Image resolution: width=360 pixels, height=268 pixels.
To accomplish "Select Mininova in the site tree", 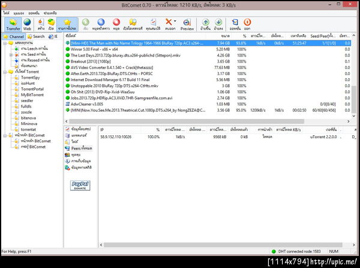I will 29,124.
